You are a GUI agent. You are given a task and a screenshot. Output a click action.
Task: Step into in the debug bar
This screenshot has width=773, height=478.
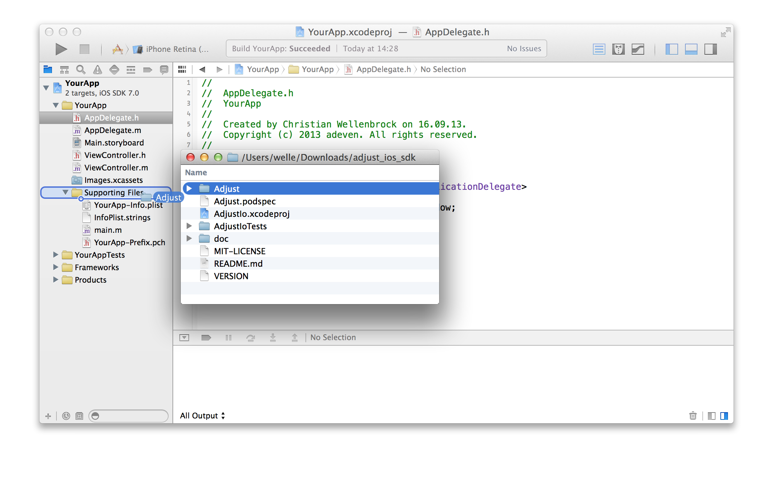pos(273,337)
